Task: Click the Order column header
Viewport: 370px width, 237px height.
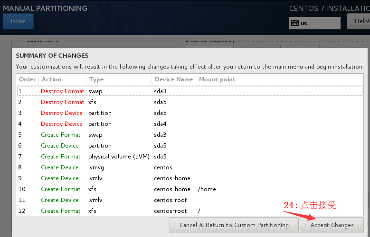Action: 28,79
